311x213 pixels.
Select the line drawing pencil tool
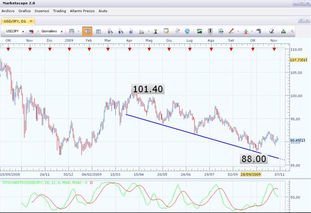click(231, 31)
